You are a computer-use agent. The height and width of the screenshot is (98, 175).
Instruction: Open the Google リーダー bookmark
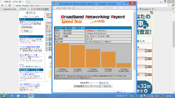click(148, 9)
